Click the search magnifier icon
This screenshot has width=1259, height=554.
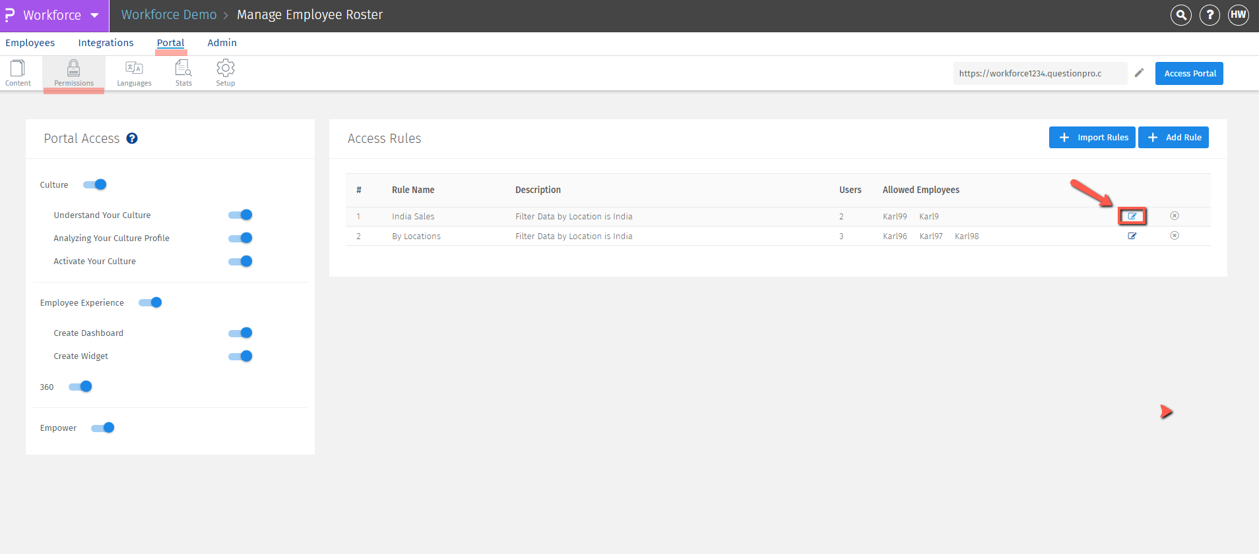point(1180,15)
